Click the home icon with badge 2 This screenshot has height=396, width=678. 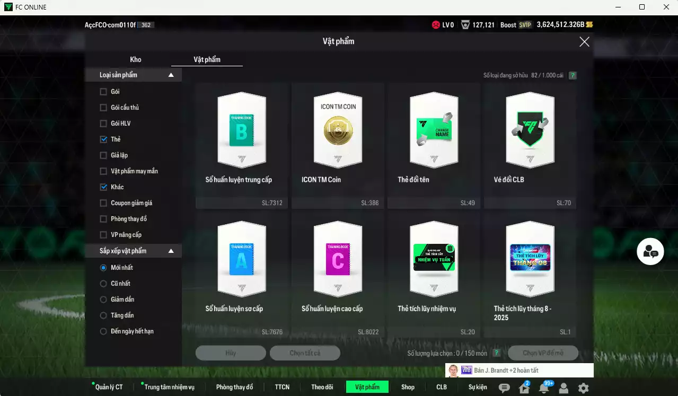[x=524, y=388]
